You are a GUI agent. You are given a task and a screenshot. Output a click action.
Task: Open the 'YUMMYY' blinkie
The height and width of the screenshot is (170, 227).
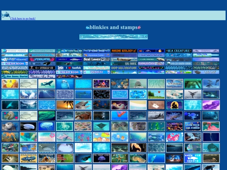[x=97, y=72]
